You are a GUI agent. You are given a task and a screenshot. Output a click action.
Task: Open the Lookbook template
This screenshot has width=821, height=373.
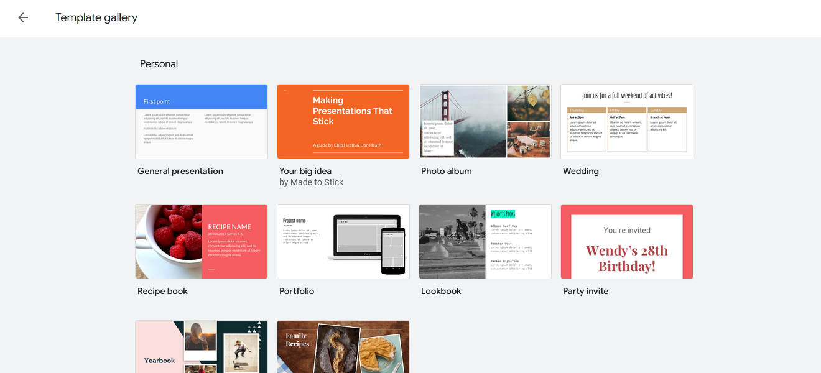[x=485, y=241]
